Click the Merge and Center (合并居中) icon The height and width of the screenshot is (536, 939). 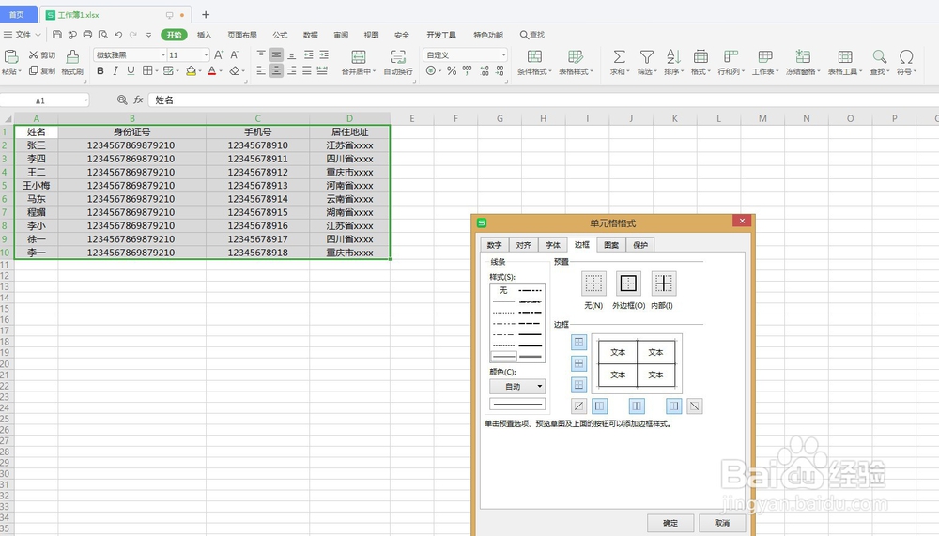point(359,57)
